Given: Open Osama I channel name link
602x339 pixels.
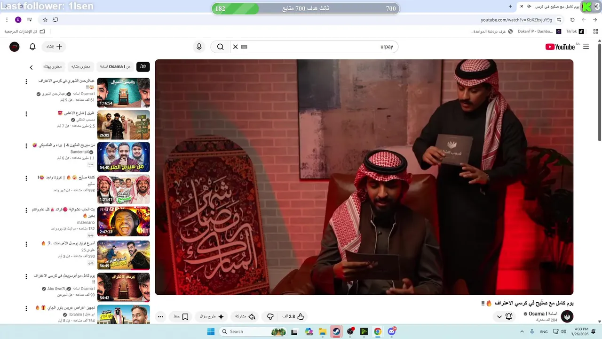Looking at the screenshot, I should 543,314.
